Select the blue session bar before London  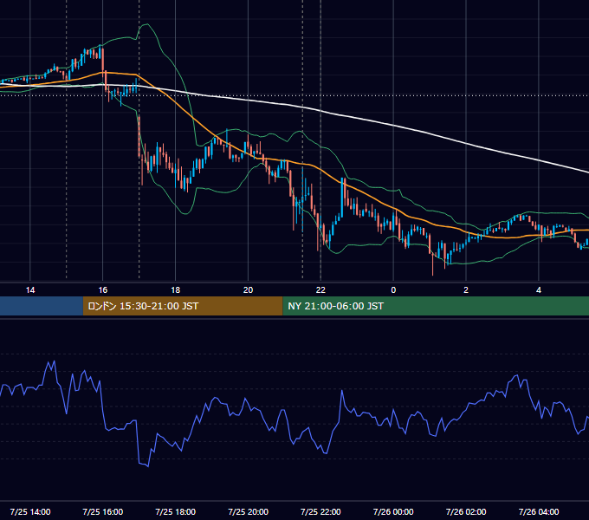click(42, 306)
